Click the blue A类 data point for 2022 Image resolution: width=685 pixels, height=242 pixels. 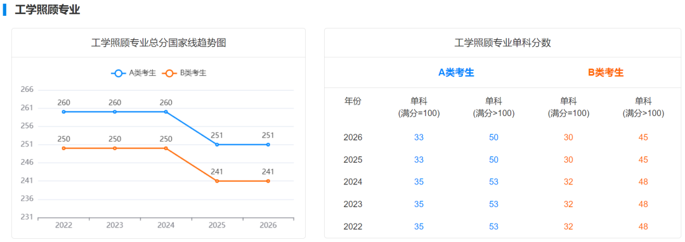click(64, 111)
